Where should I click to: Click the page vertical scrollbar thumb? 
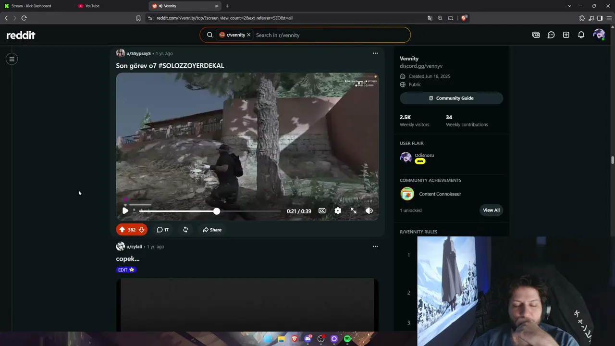612,160
